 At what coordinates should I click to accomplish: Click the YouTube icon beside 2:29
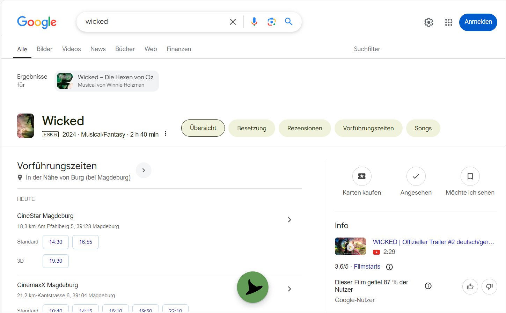(376, 252)
